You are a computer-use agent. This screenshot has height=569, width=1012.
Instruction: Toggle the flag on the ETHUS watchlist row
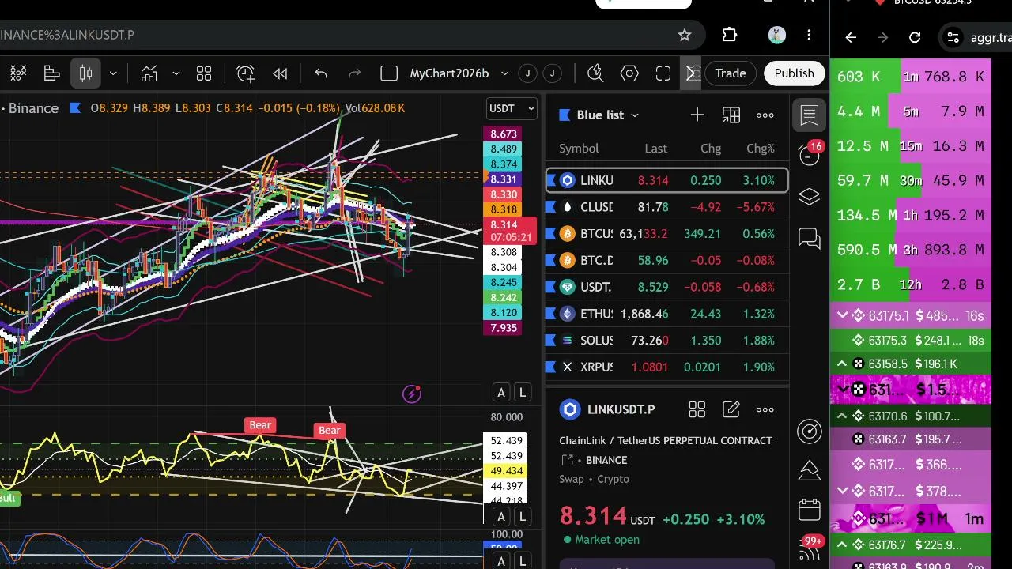point(551,314)
